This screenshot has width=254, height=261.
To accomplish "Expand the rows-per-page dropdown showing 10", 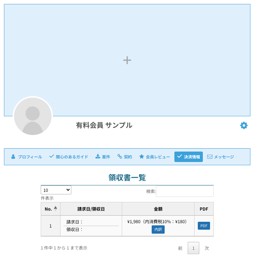I will coord(56,190).
